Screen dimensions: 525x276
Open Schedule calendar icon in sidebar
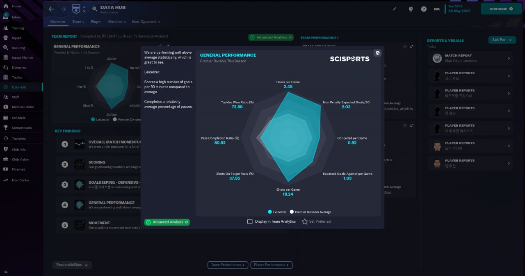pos(6,118)
